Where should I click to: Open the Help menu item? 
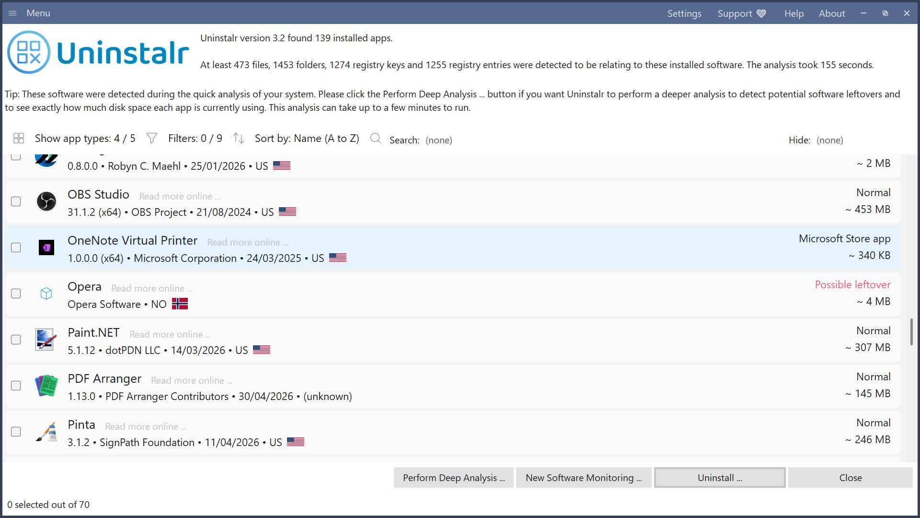click(x=794, y=13)
